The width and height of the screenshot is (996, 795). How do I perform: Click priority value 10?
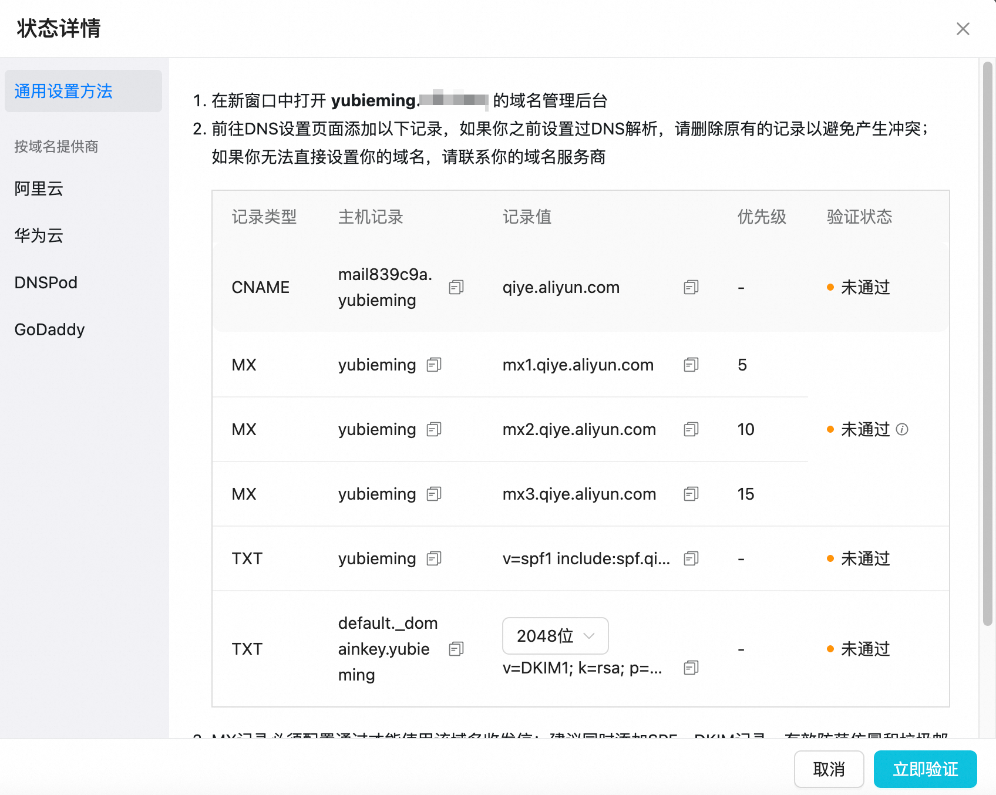point(746,429)
